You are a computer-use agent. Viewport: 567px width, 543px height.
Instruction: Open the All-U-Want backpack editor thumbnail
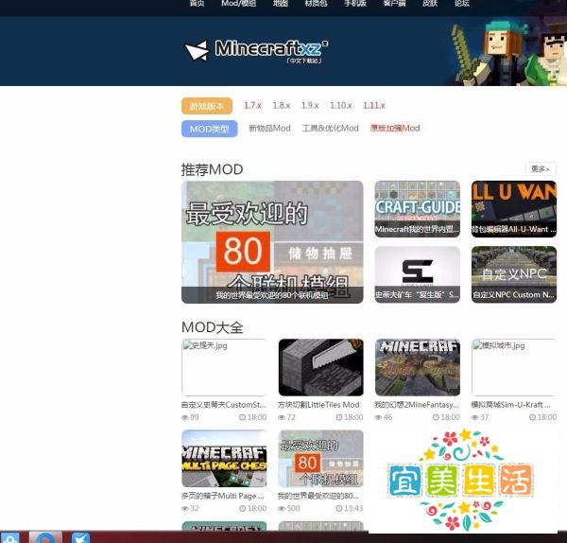coord(514,209)
